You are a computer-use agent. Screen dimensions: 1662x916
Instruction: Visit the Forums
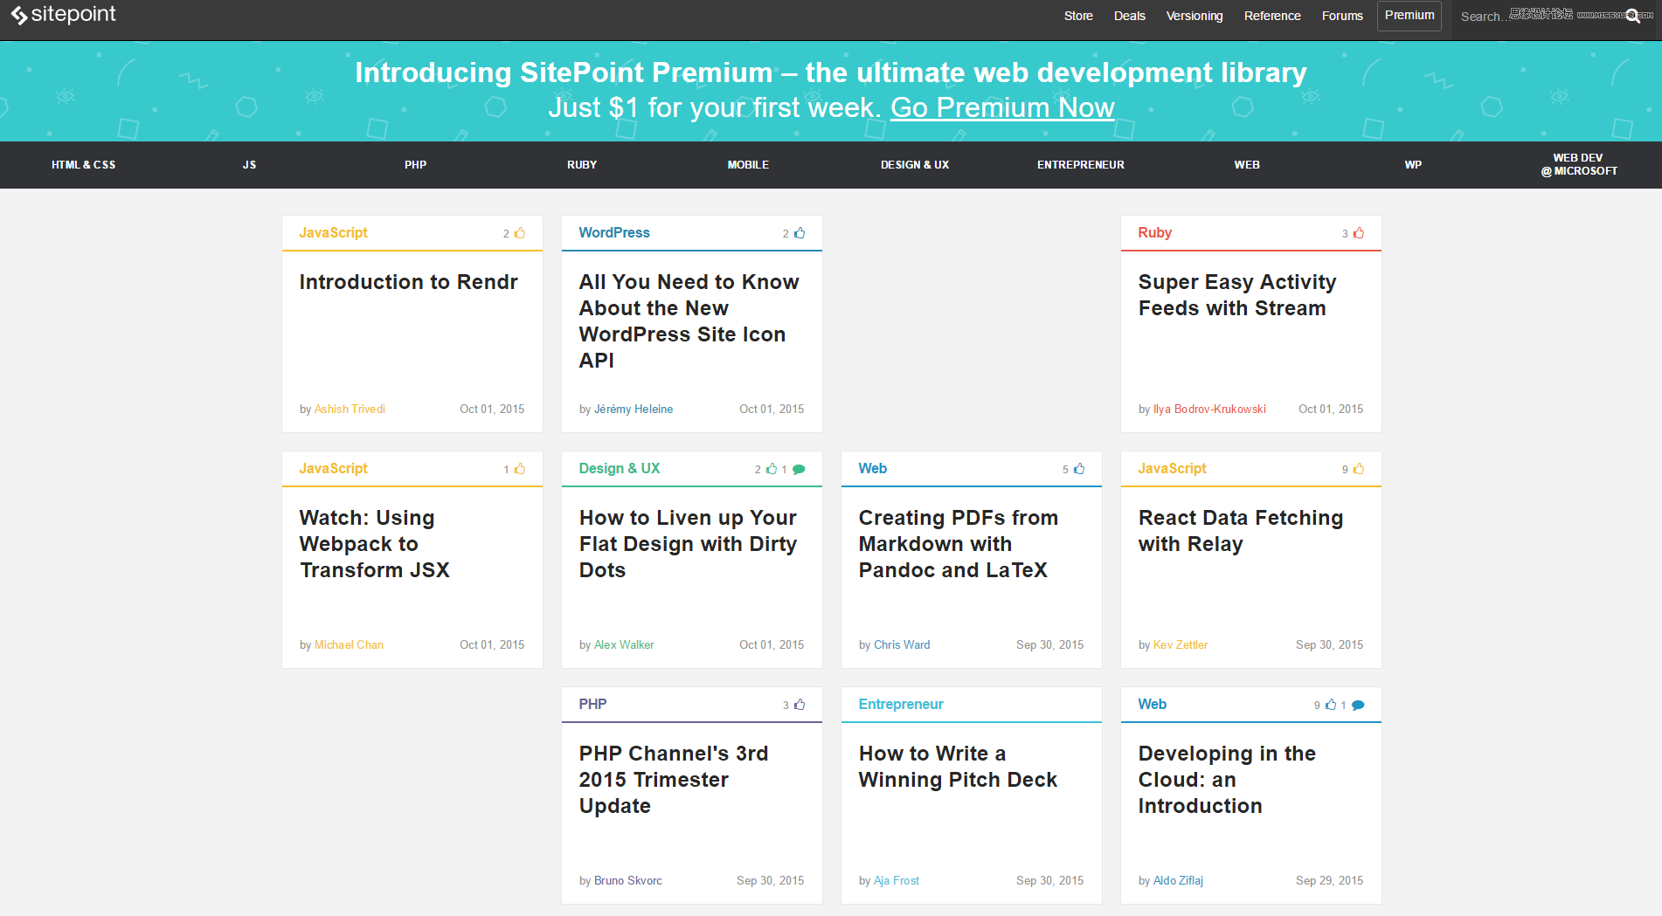pyautogui.click(x=1342, y=16)
